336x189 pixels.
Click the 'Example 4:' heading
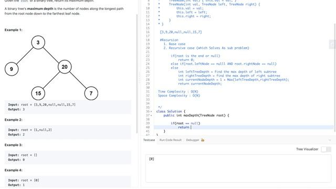(13, 170)
